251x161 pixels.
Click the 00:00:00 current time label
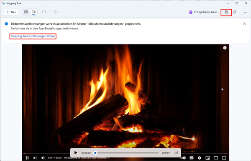[x=86, y=153]
